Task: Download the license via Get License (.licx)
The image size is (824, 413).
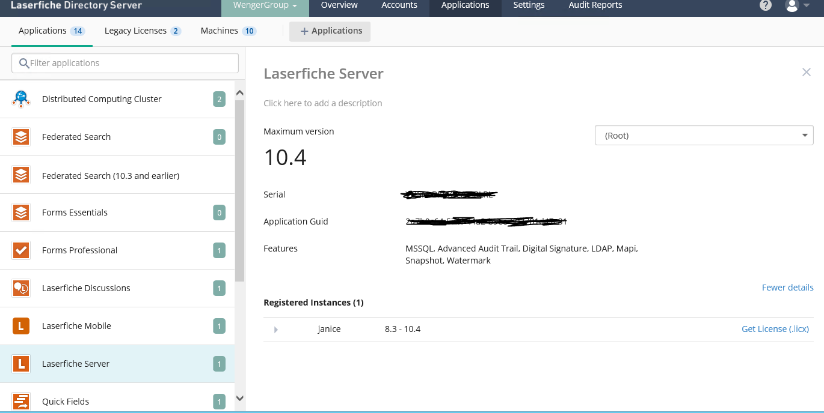Action: click(775, 329)
